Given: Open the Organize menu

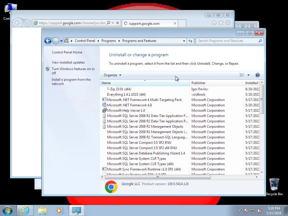Looking at the screenshot, I should coord(112,75).
